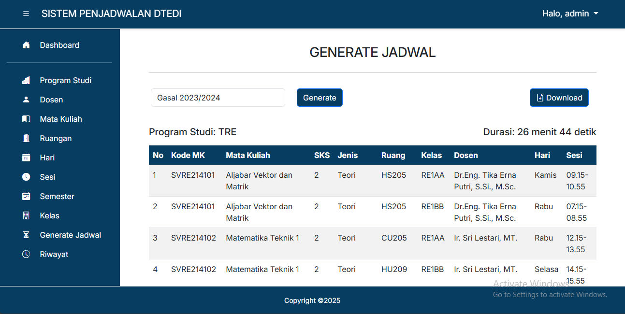Open the Halo, admin user dropdown
Image resolution: width=625 pixels, height=314 pixels.
(570, 14)
